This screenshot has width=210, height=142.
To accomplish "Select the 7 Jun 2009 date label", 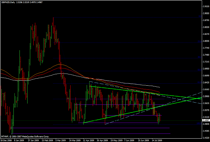I will [x=129, y=140].
